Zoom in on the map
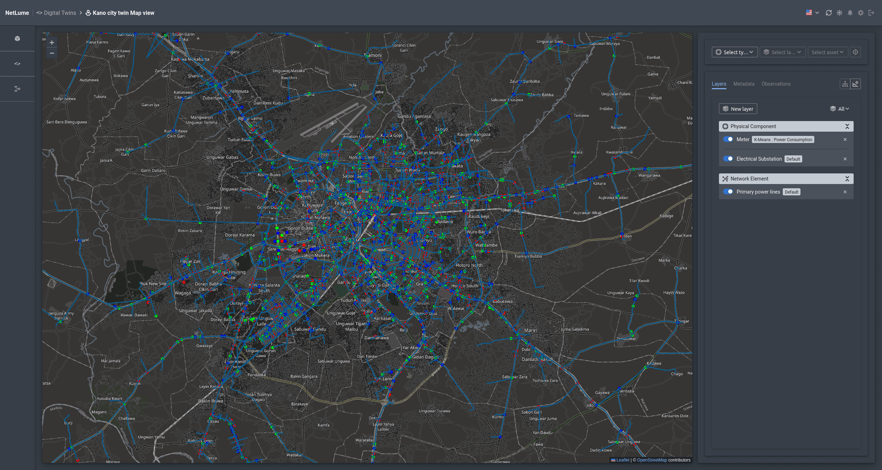 [52, 43]
